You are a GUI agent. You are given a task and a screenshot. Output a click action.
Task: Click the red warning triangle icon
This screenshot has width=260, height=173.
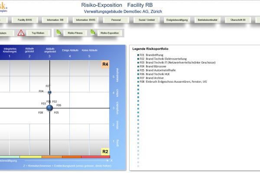[21, 33]
